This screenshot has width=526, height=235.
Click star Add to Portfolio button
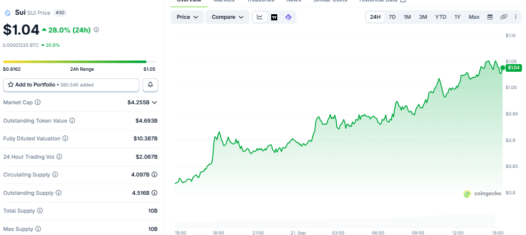(71, 85)
